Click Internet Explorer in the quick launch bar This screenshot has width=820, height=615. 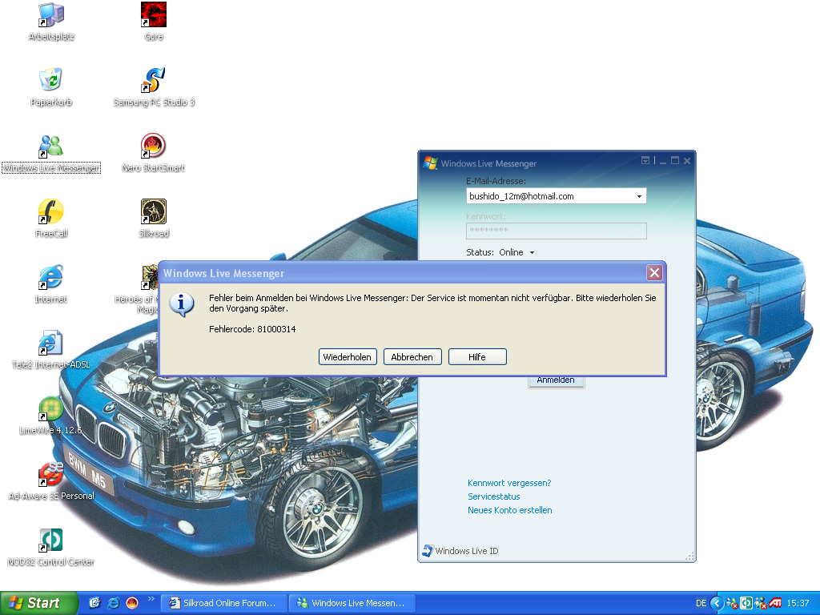pos(114,603)
